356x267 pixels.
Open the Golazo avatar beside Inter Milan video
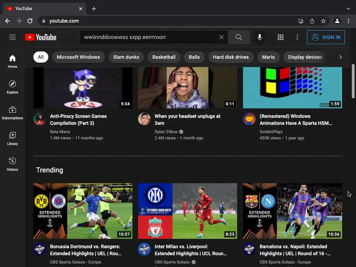[144, 249]
